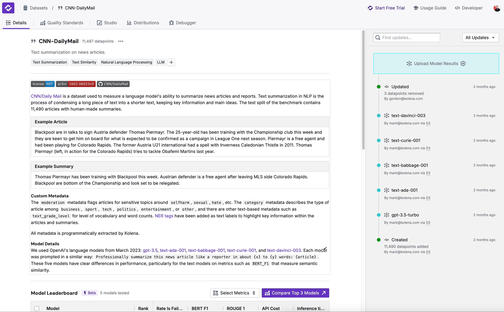Click the arXiv 1602.06023v5 badge
Viewport: 504px width, 312px height.
tap(76, 84)
